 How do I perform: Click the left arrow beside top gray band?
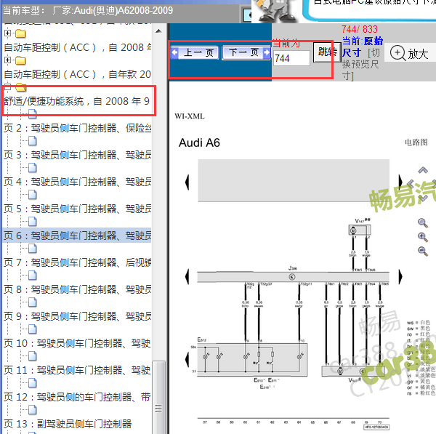click(187, 182)
